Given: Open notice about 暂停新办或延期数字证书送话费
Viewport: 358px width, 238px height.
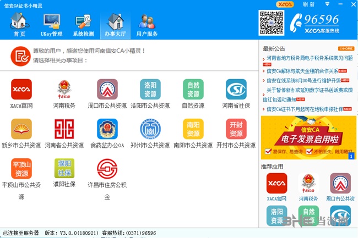Looking at the screenshot, I should [x=308, y=95].
